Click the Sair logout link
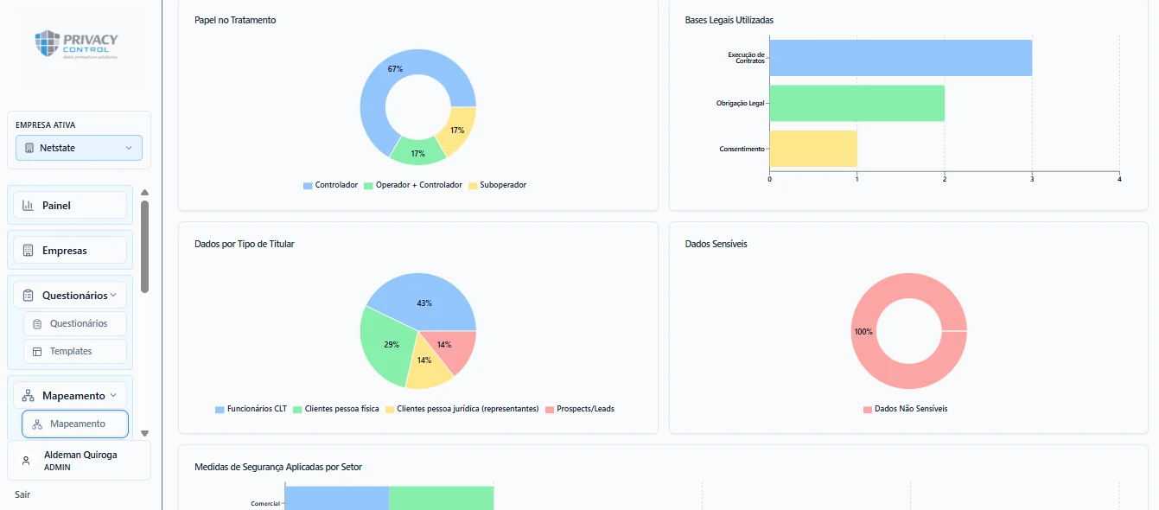The image size is (1159, 510). 22,494
